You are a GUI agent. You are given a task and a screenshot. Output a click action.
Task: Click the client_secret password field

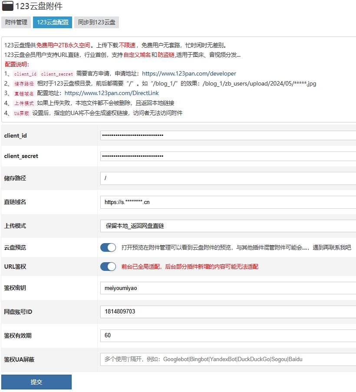pyautogui.click(x=228, y=156)
